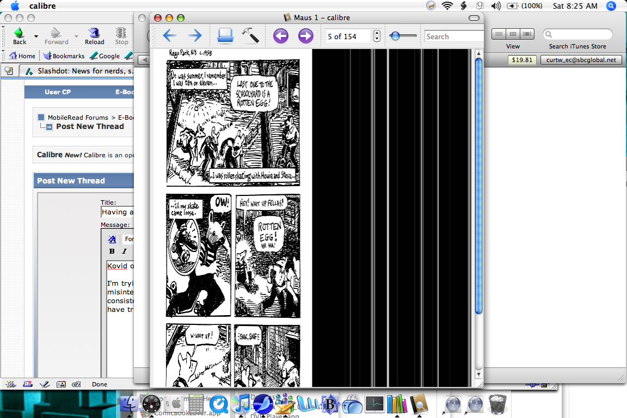The width and height of the screenshot is (627, 418).
Task: Open Activity Monitor from the Dock
Action: pyautogui.click(x=374, y=404)
